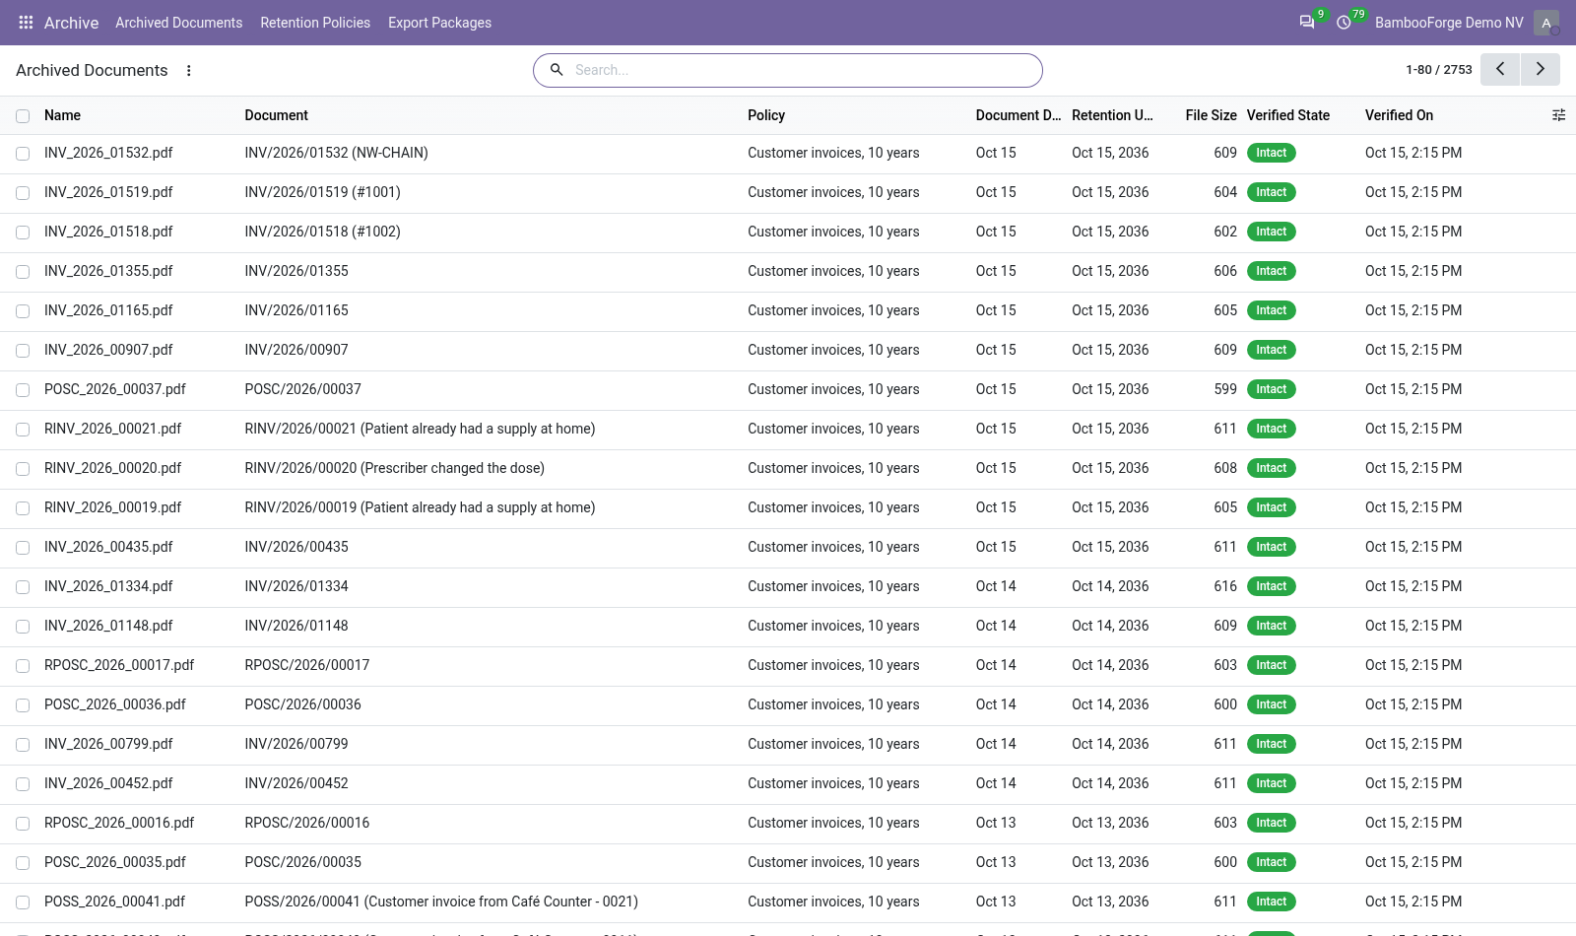Open the activities clock icon
This screenshot has height=936, width=1576.
click(1344, 22)
